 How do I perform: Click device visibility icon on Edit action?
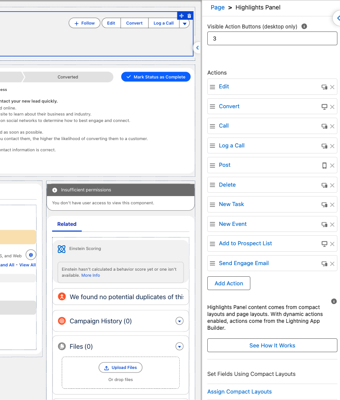point(324,87)
